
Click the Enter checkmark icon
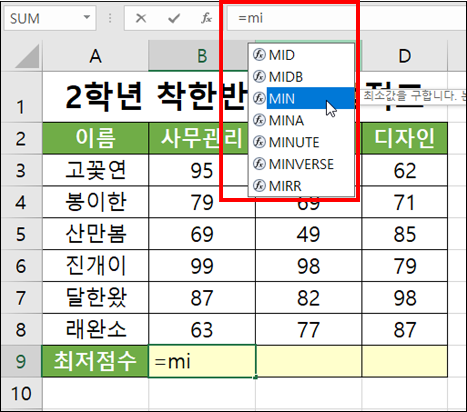(x=174, y=18)
